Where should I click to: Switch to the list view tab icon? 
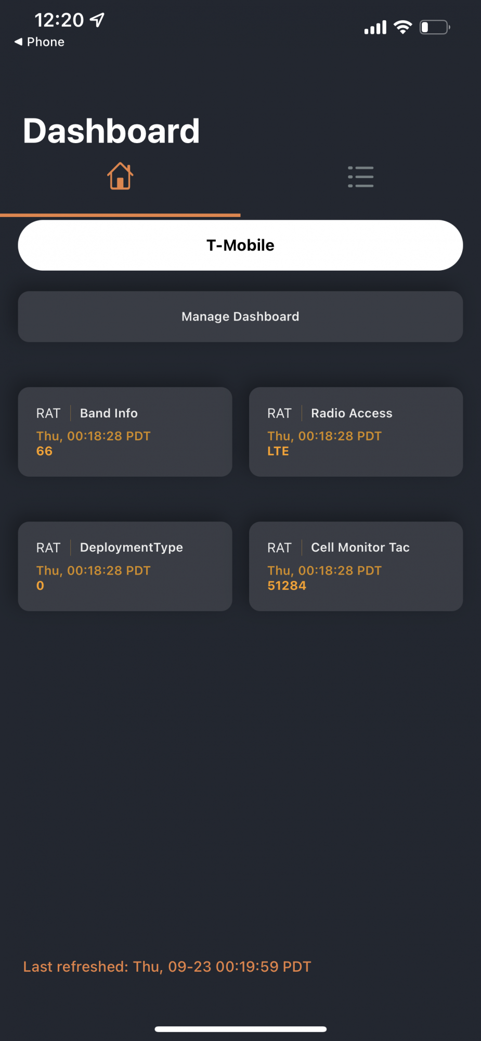tap(360, 177)
